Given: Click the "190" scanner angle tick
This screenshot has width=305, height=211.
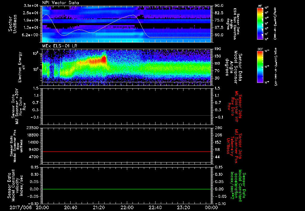Looking at the screenshot, I should 218,49.
